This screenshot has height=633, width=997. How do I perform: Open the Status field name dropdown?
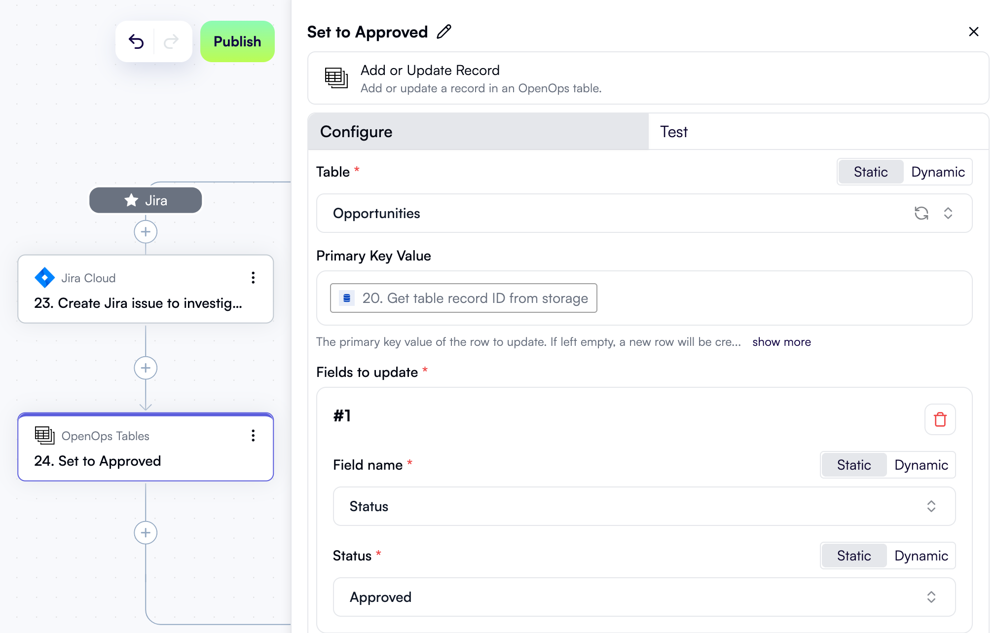(931, 506)
